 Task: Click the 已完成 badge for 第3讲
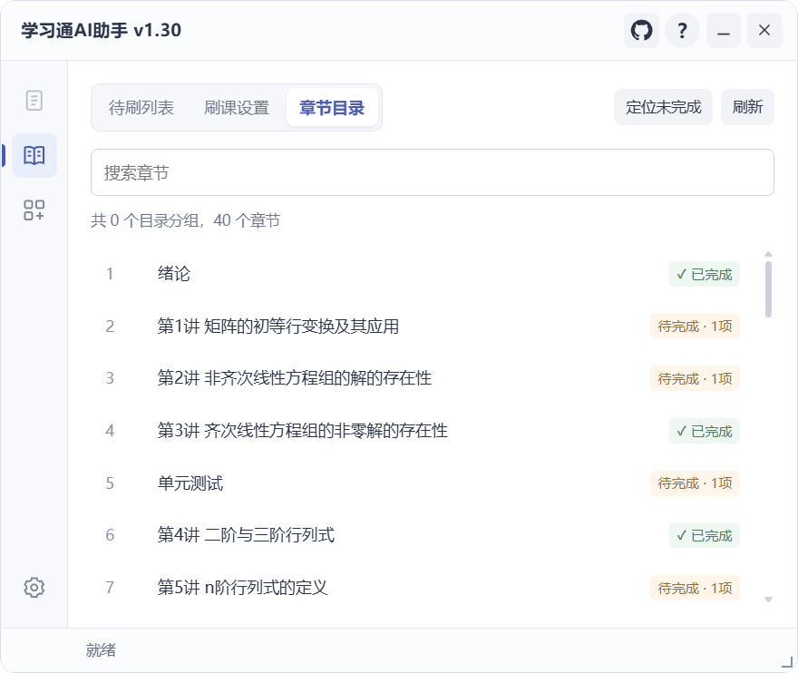tap(705, 431)
